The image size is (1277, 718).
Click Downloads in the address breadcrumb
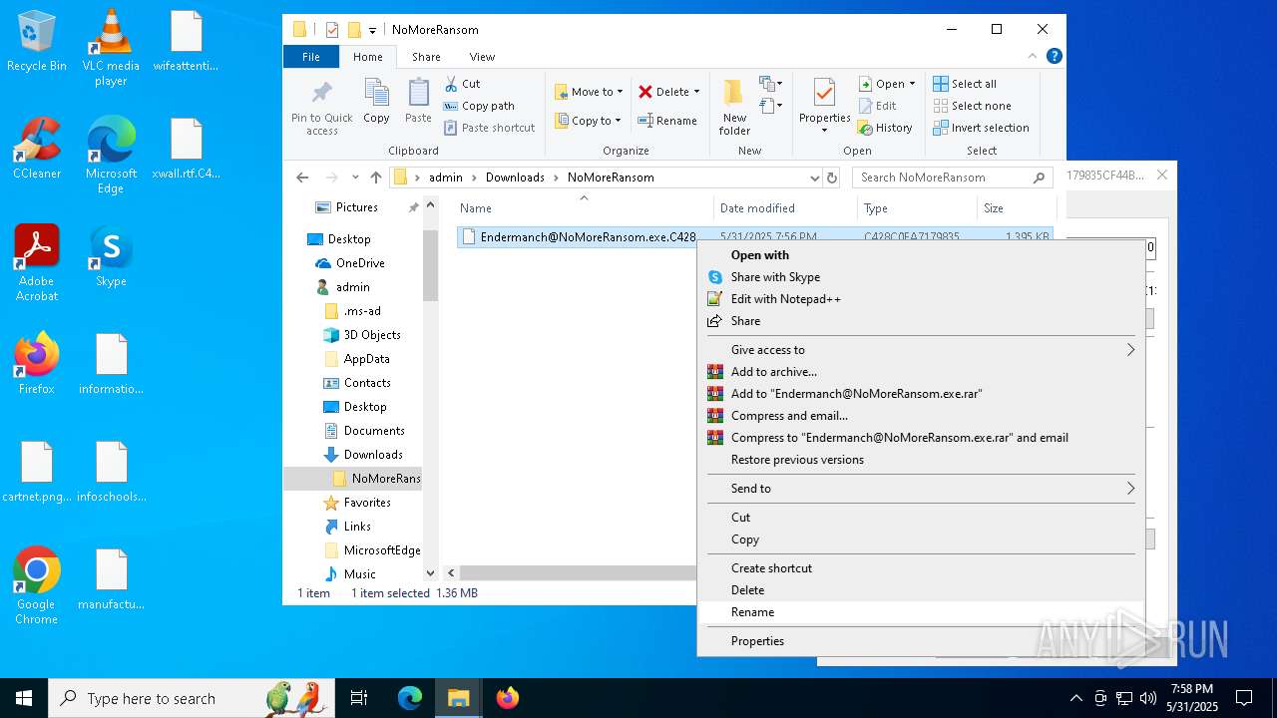point(515,178)
